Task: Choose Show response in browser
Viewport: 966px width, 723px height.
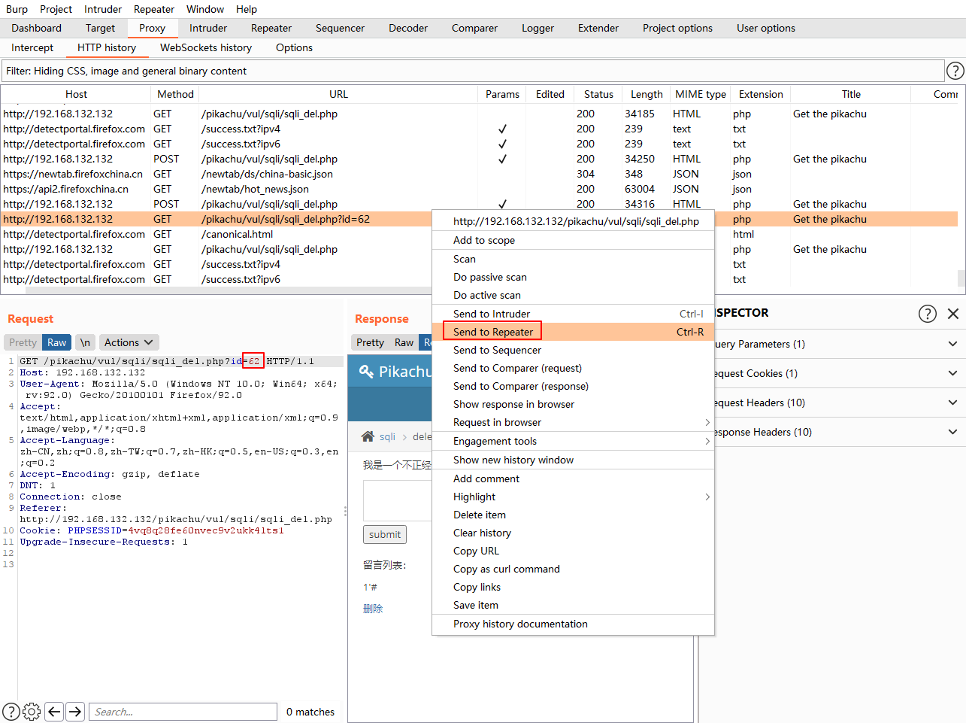Action: 573,404
